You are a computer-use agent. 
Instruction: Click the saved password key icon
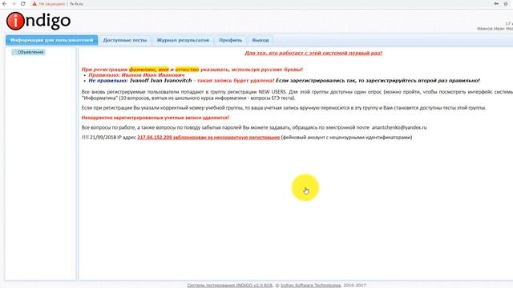[496, 3]
